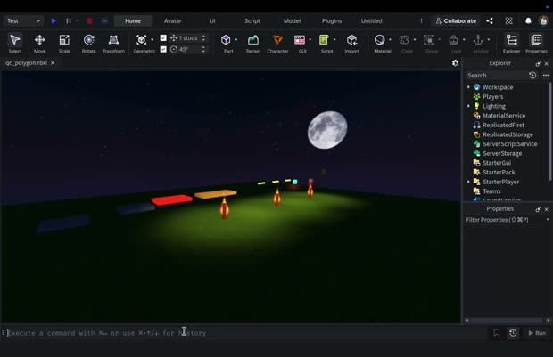553x357 pixels.
Task: Expand the StarterPlayer tree node
Action: [x=468, y=182]
